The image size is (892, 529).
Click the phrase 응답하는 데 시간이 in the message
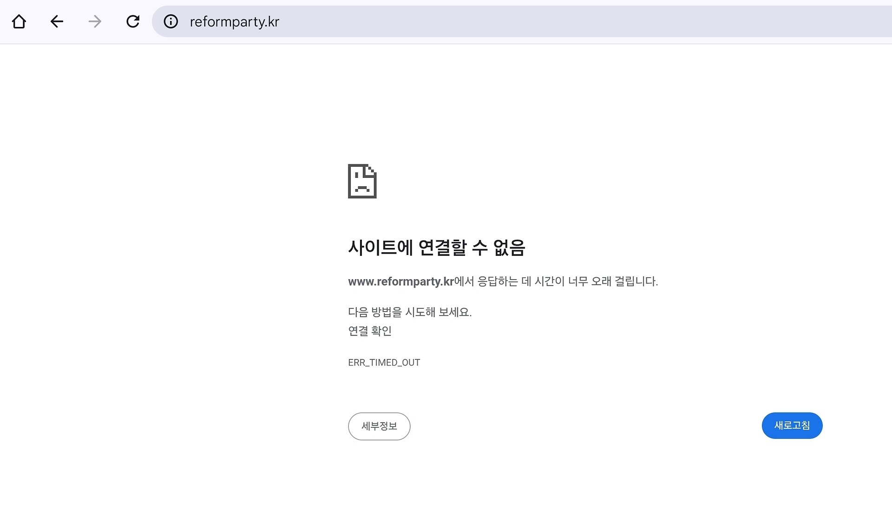coord(520,281)
